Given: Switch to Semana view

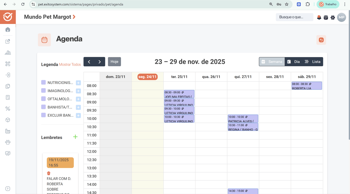Looking at the screenshot, I should point(272,62).
